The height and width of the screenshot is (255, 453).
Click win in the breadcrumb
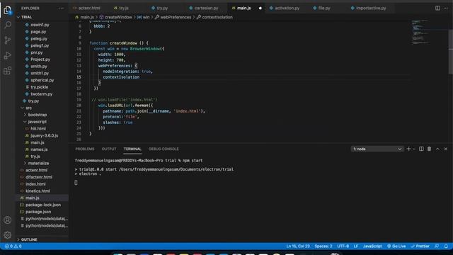pyautogui.click(x=146, y=17)
